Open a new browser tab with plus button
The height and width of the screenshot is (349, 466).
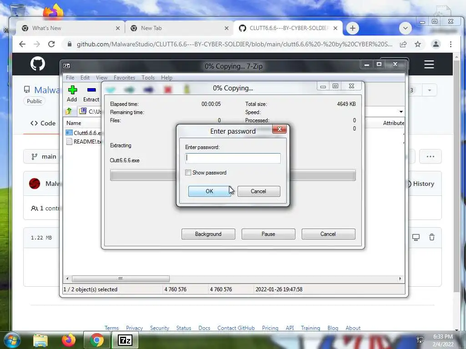tap(353, 28)
